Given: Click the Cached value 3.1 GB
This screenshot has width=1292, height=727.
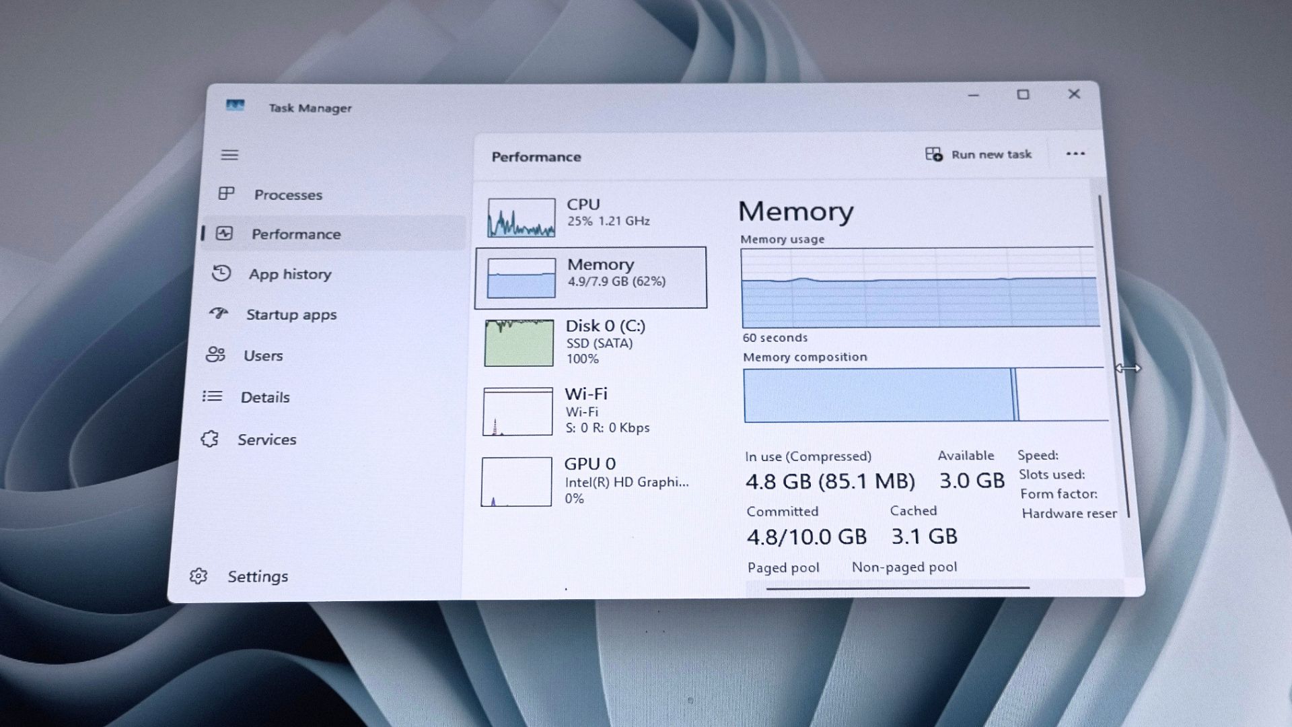Looking at the screenshot, I should [x=924, y=536].
